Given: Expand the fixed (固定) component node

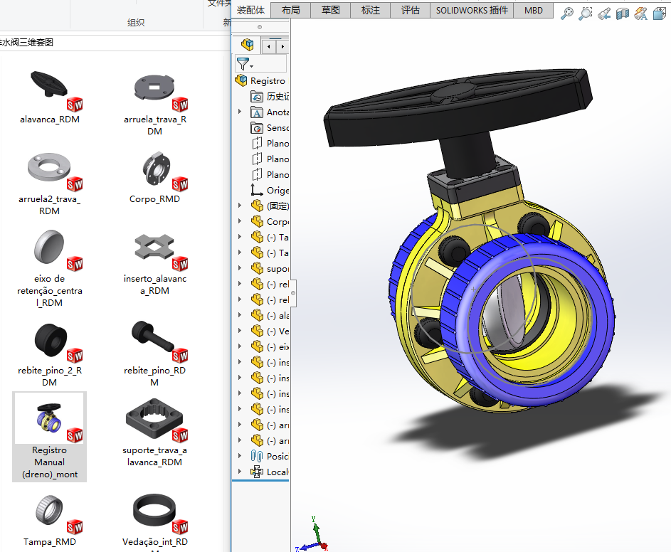Looking at the screenshot, I should tap(240, 206).
